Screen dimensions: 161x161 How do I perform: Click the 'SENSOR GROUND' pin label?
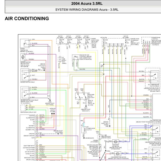click(29, 136)
